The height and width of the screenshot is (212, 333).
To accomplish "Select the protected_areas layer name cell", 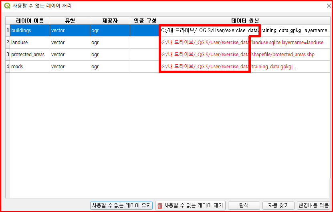I will (x=30, y=55).
